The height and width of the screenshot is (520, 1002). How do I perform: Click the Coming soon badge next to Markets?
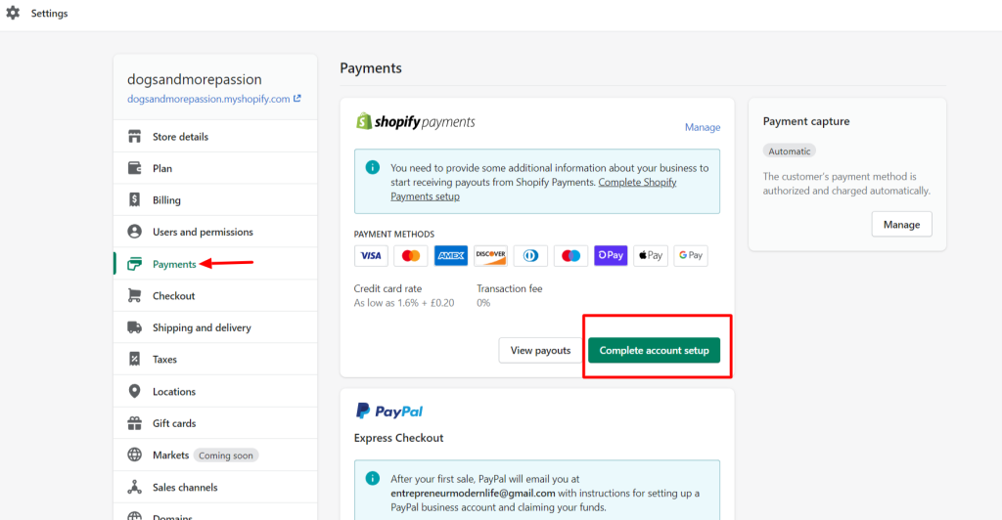coord(226,455)
